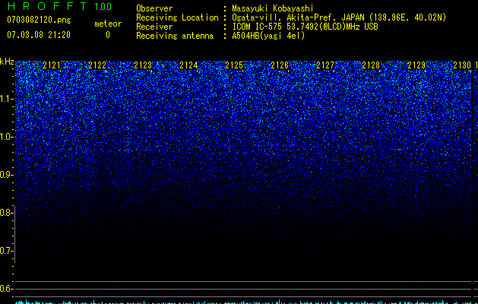Click the date stamp 07.03.08 21:20
This screenshot has width=478, height=304.
(39, 35)
